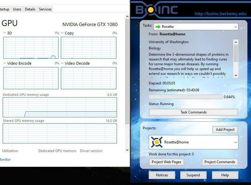The height and width of the screenshot is (185, 251).
Task: Click the '16.0 GB' shared memory label
Action: (111, 121)
